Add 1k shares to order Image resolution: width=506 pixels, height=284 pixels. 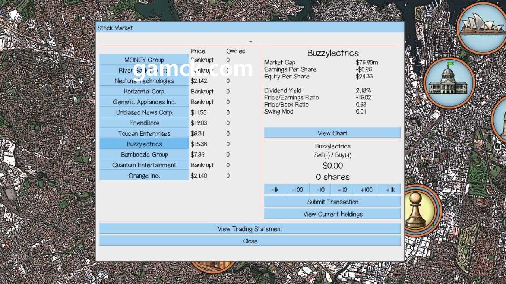[390, 190]
